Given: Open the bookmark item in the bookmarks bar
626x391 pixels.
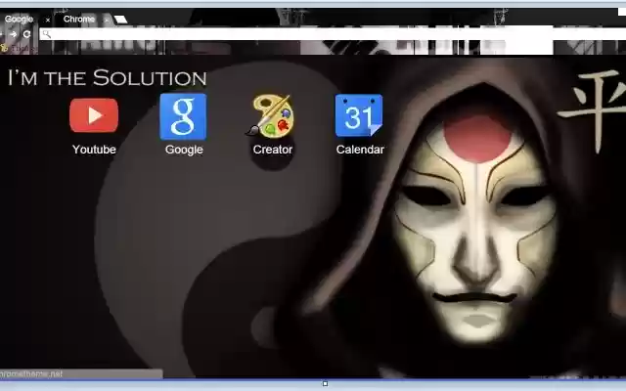Looking at the screenshot, I should pyautogui.click(x=18, y=48).
